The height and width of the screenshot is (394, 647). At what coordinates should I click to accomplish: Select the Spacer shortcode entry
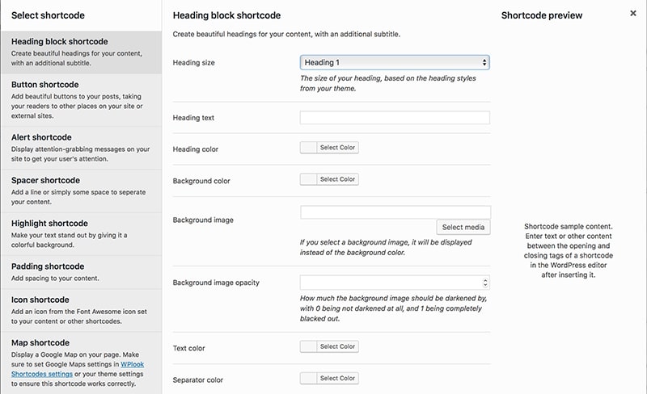82,191
